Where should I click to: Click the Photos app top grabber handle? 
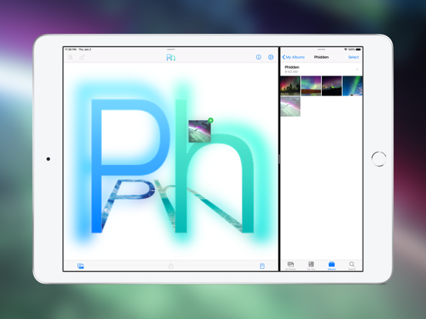point(321,49)
